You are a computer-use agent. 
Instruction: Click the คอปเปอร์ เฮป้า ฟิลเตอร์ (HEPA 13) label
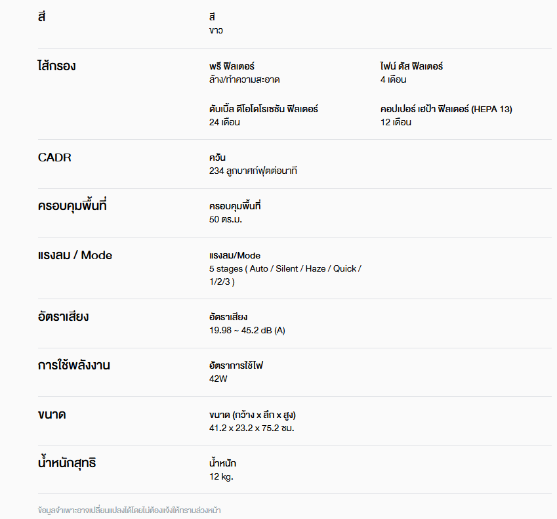coord(446,109)
